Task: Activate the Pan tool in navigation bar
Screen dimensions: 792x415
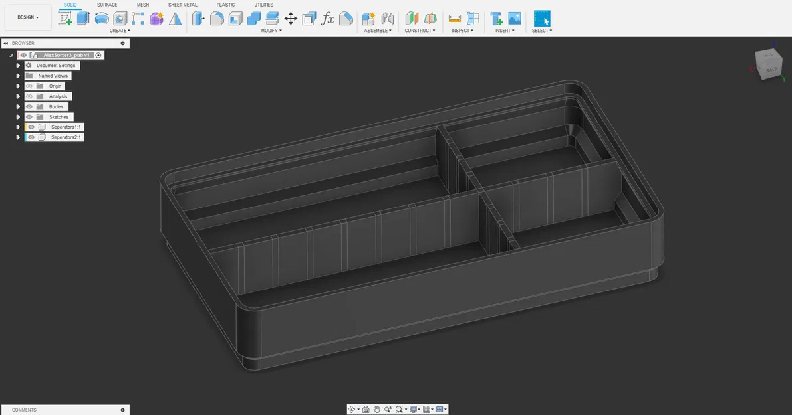Action: (377, 409)
